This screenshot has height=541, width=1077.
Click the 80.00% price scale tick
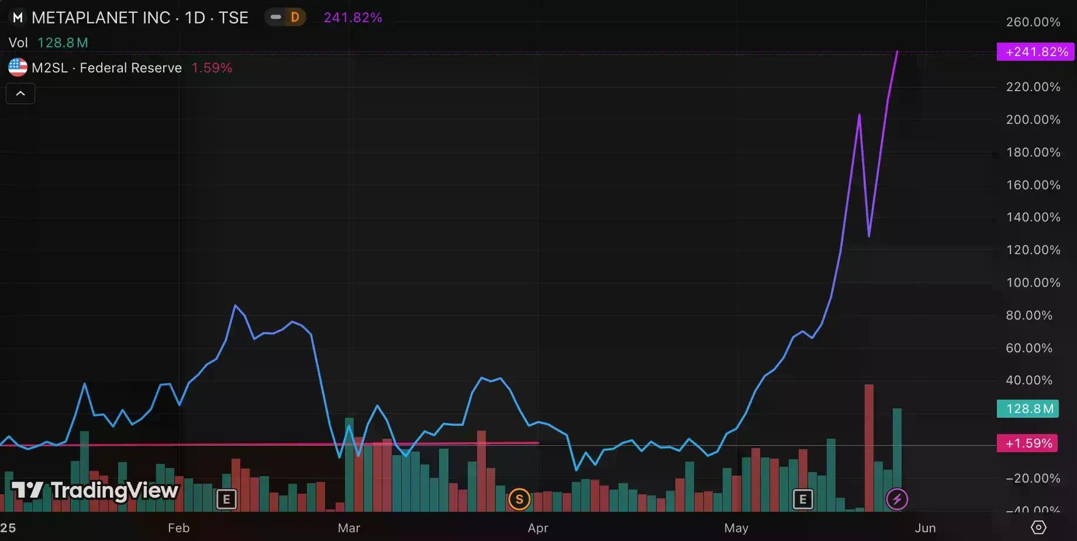1029,315
